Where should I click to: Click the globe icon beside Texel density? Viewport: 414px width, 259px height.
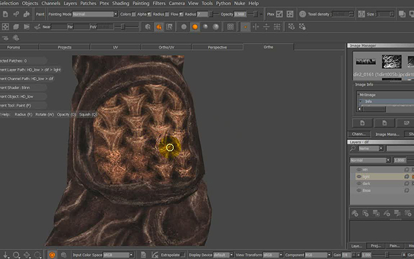[x=303, y=14]
